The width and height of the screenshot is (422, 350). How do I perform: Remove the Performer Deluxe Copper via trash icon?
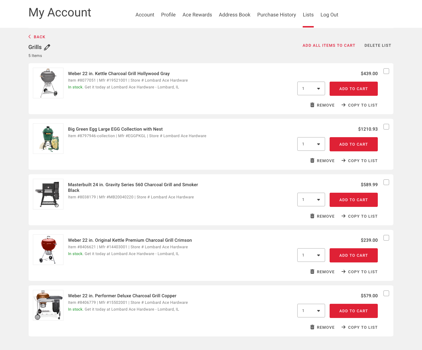coord(312,327)
